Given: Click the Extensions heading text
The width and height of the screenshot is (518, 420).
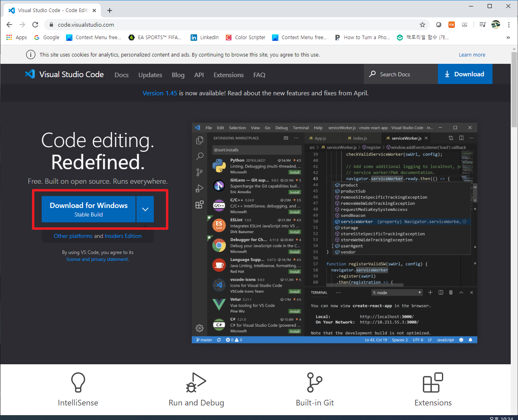Looking at the screenshot, I should click(433, 403).
